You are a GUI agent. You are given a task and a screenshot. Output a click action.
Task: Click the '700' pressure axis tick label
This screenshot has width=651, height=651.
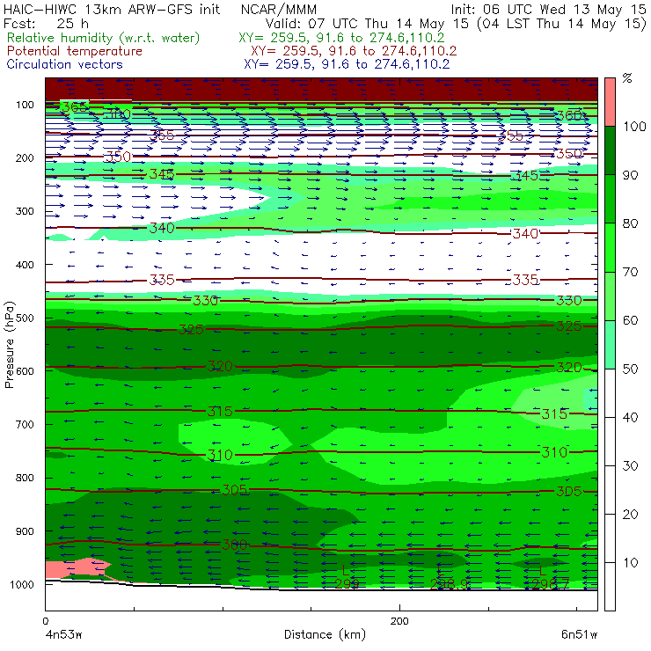(25, 424)
